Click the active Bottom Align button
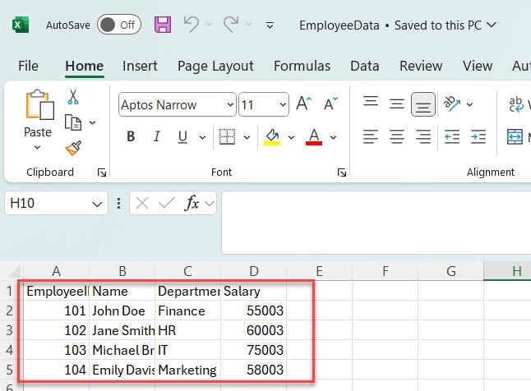Screen dimensions: 531x391 (423, 104)
